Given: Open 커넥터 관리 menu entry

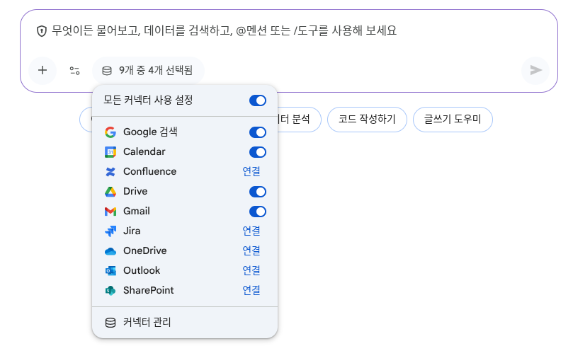Looking at the screenshot, I should [x=147, y=323].
